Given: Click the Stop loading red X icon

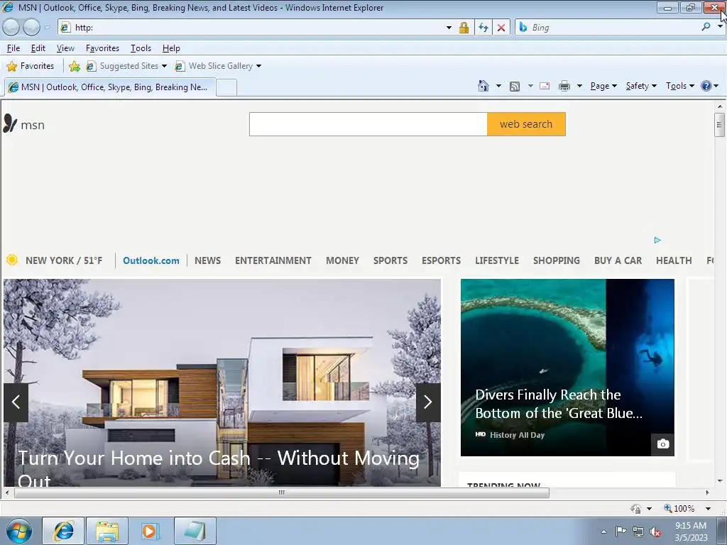Looking at the screenshot, I should [x=501, y=28].
